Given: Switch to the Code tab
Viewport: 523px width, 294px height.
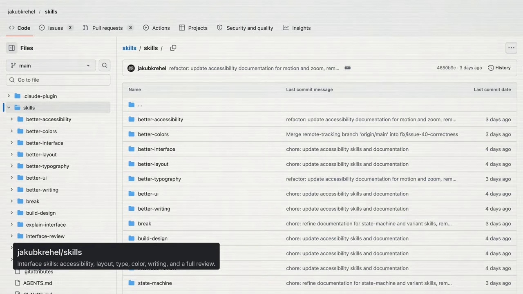Looking at the screenshot, I should 19,28.
